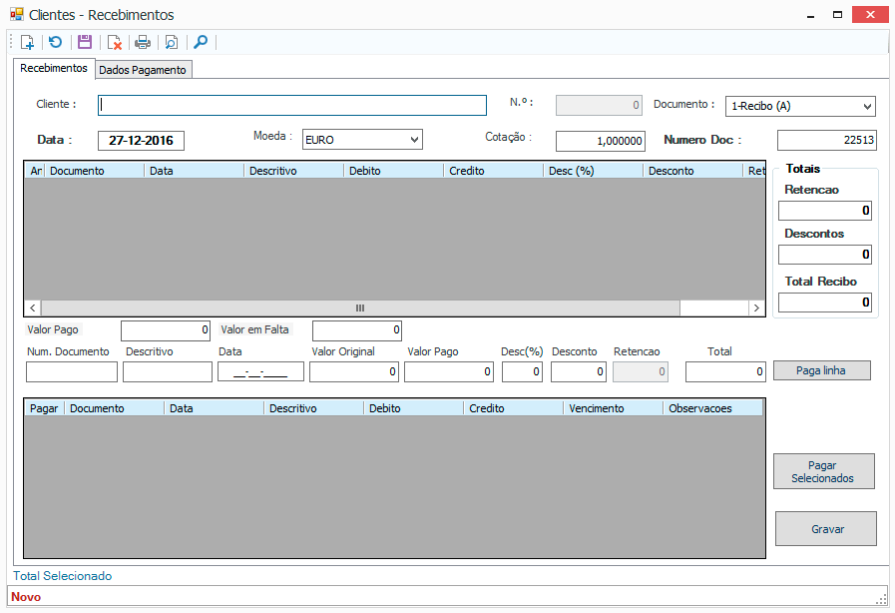Click the Num. Documento input box
Image resolution: width=895 pixels, height=613 pixels.
coord(72,372)
